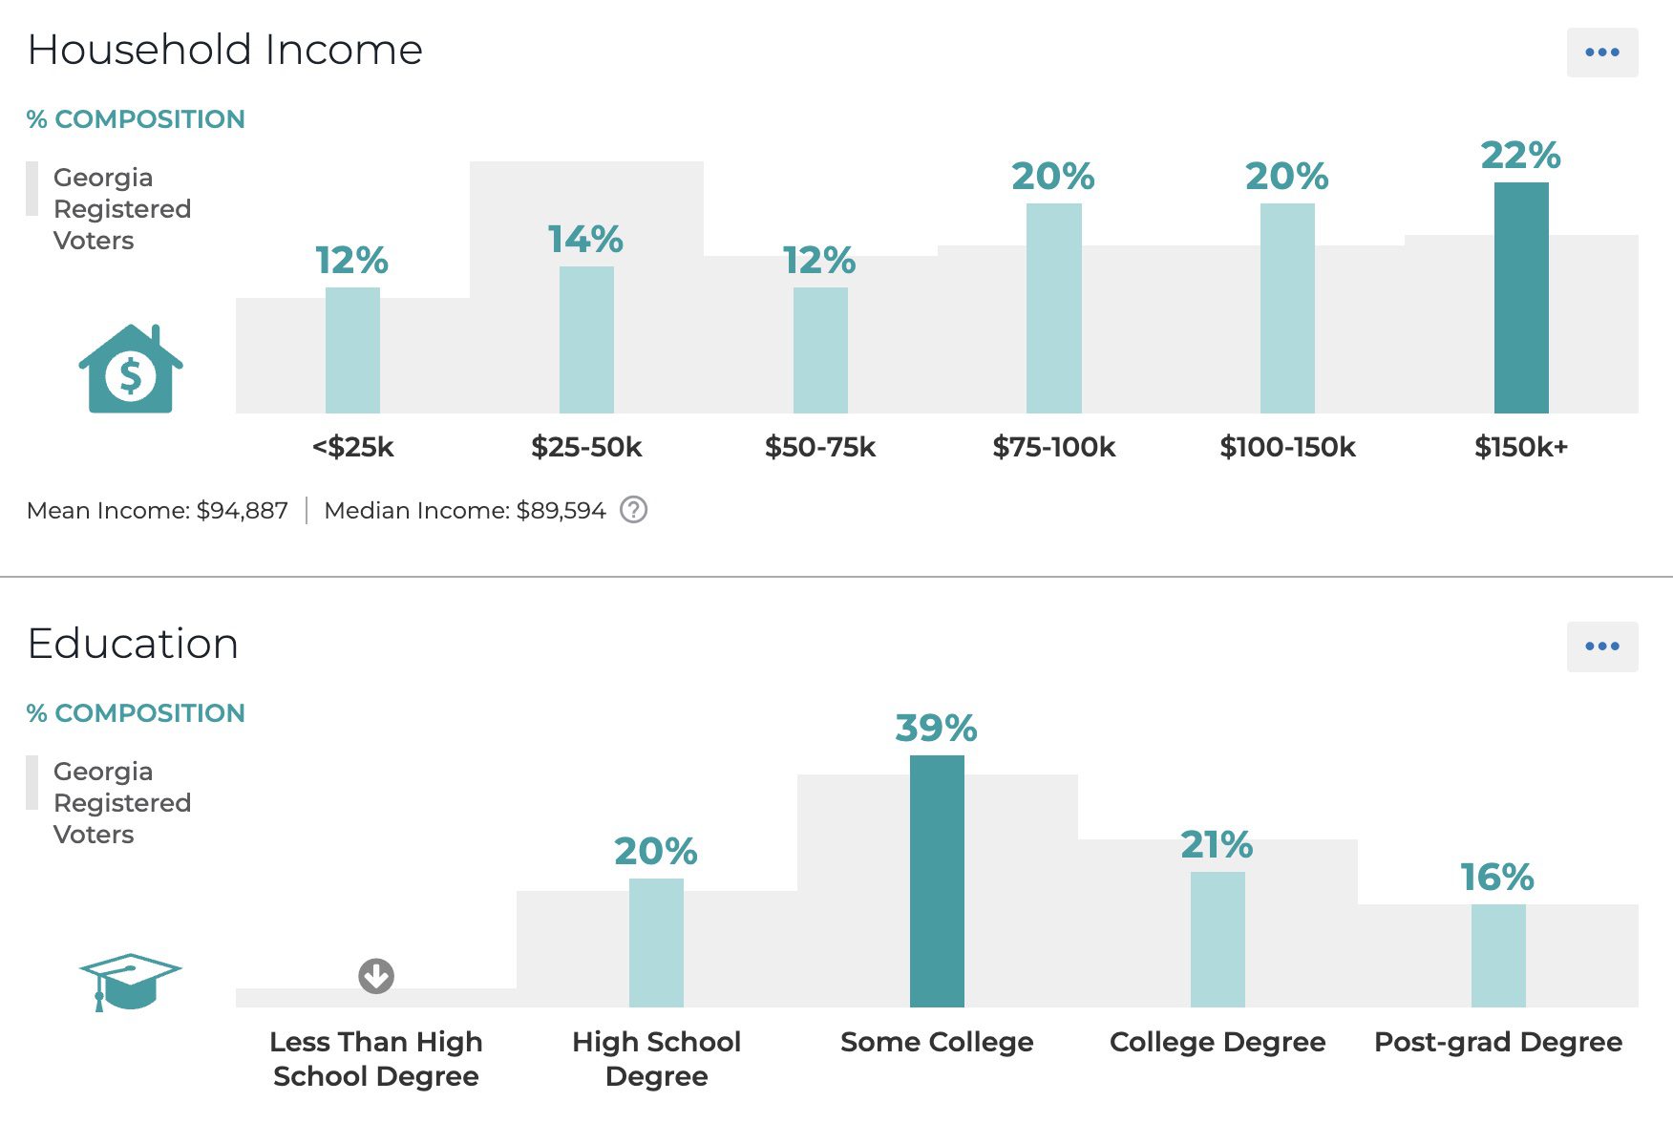
Task: Select the dark $150k+ income bar
Action: tap(1521, 298)
